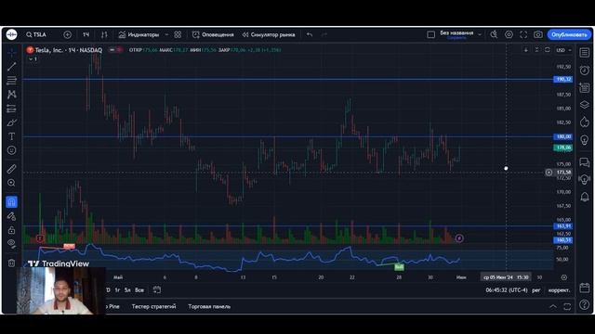Expand the indicators favorites dropdown arrow
Viewport: 595px width, 334px height.
pyautogui.click(x=166, y=34)
